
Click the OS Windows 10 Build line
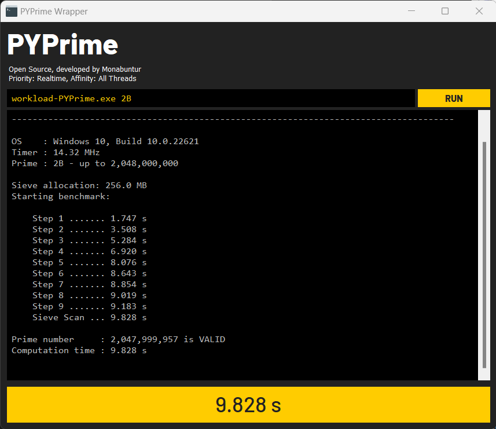tap(105, 141)
